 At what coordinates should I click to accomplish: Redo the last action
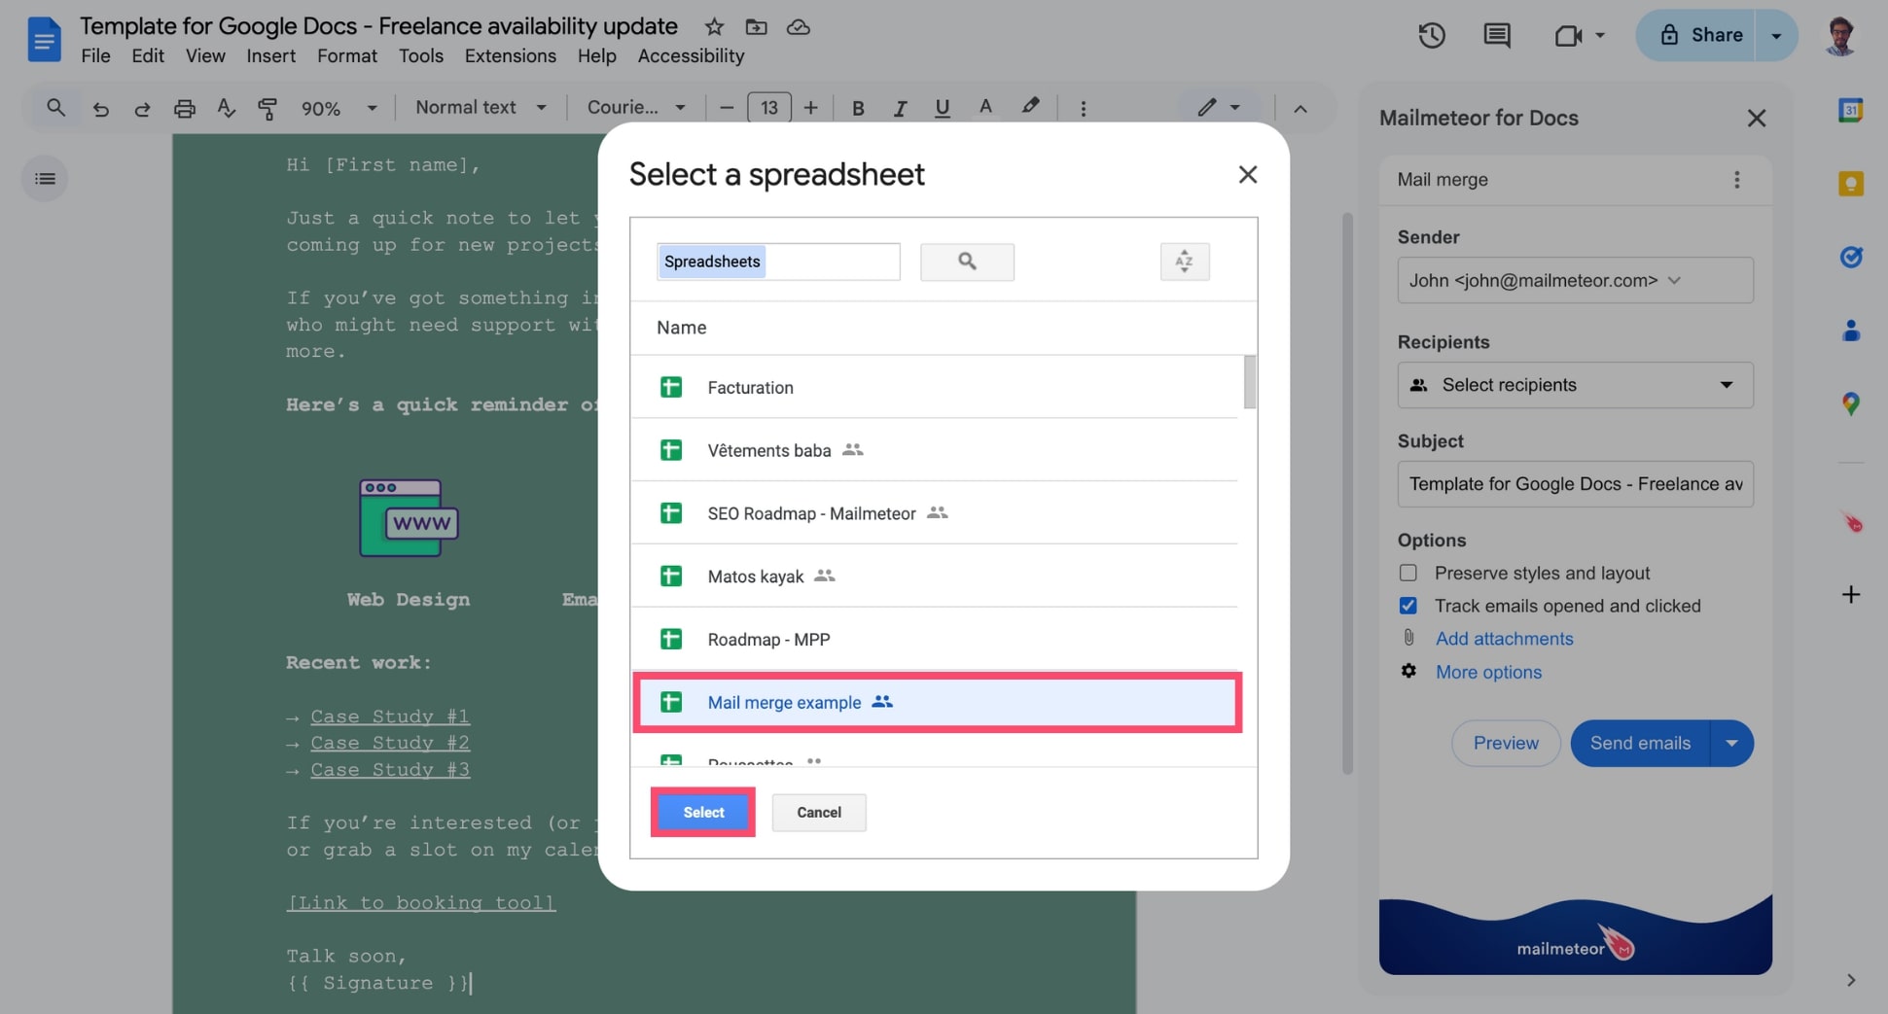(142, 108)
